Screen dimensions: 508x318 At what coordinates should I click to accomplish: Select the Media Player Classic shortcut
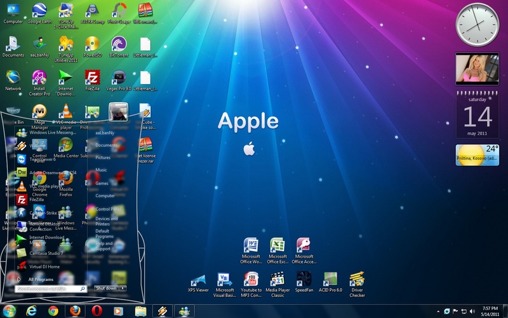(277, 285)
